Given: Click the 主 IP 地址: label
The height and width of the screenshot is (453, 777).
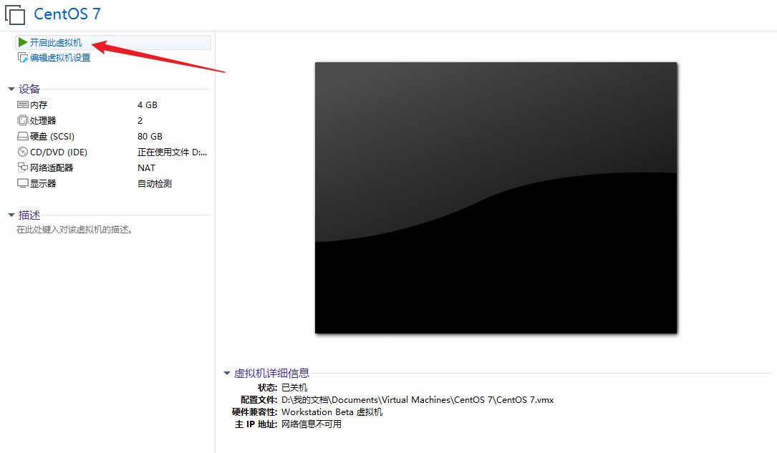Looking at the screenshot, I should pyautogui.click(x=256, y=424).
